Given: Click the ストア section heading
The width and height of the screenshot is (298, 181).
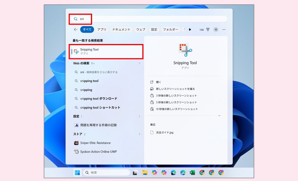Looking at the screenshot, I should (x=78, y=134).
